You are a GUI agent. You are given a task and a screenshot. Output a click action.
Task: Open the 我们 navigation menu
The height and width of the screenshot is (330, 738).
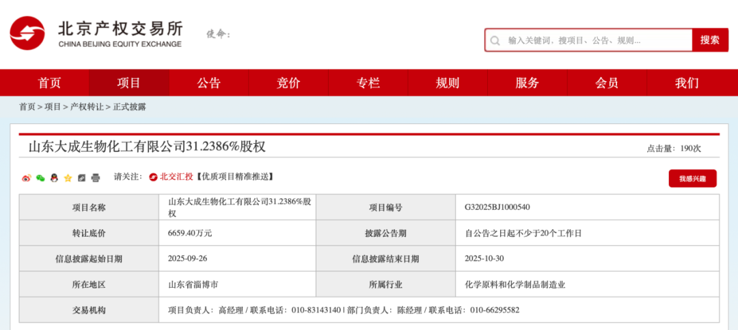pyautogui.click(x=687, y=83)
